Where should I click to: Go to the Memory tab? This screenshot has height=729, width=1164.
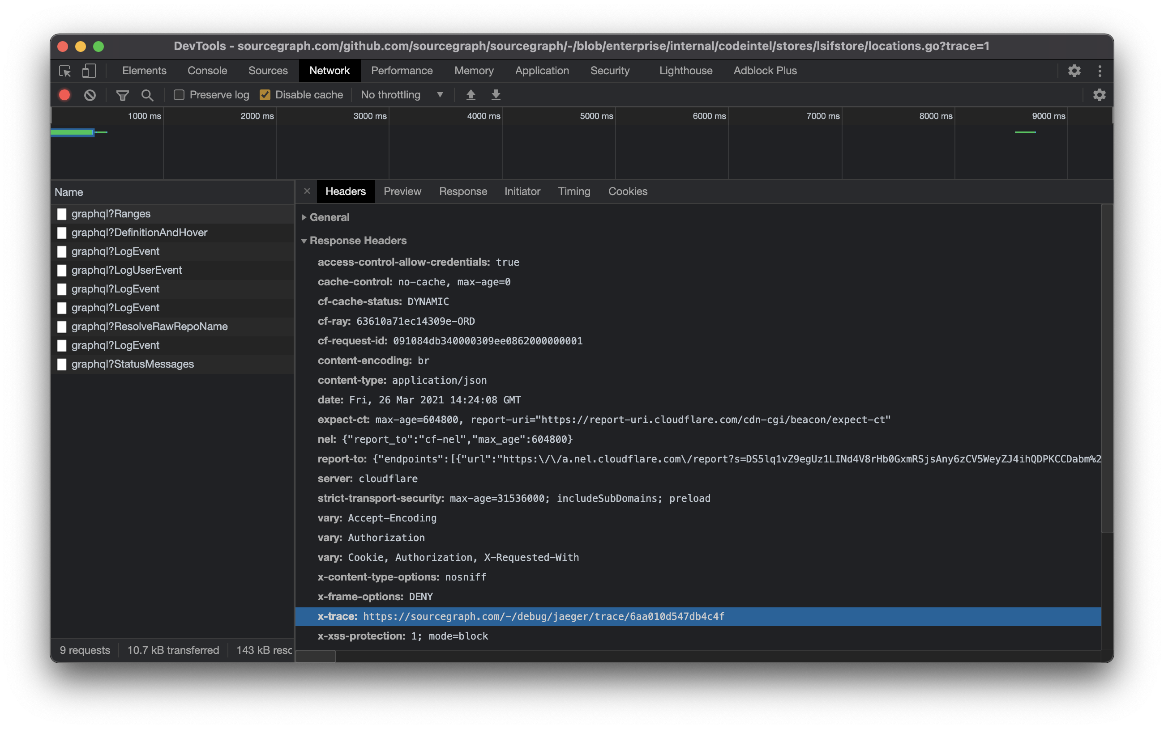(474, 71)
